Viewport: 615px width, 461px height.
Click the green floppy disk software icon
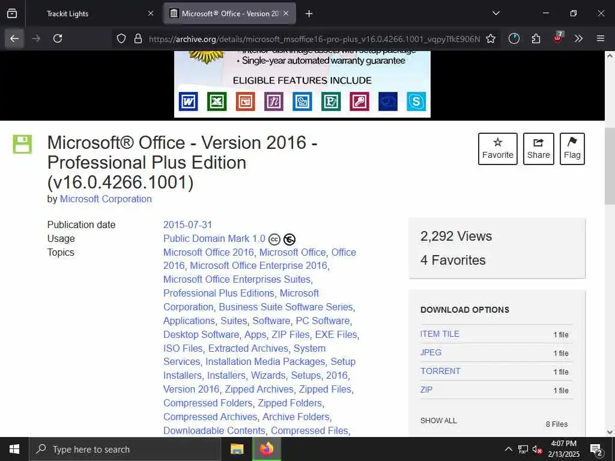click(x=22, y=144)
